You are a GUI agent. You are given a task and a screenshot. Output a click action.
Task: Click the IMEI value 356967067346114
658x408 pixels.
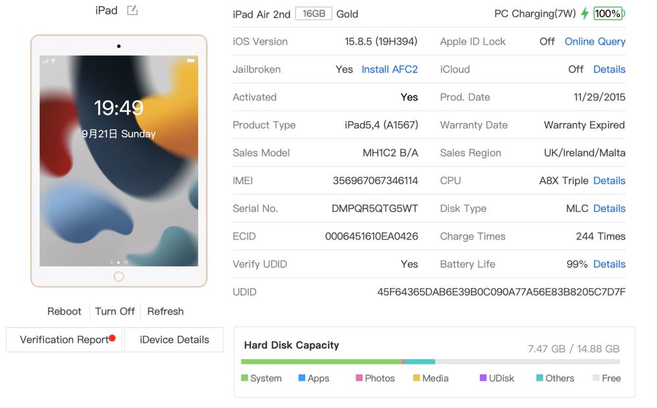375,180
